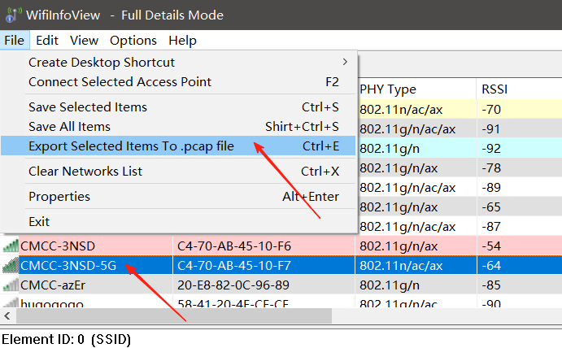The height and width of the screenshot is (348, 562).
Task: Click RSSI value -70
Action: pyautogui.click(x=491, y=109)
